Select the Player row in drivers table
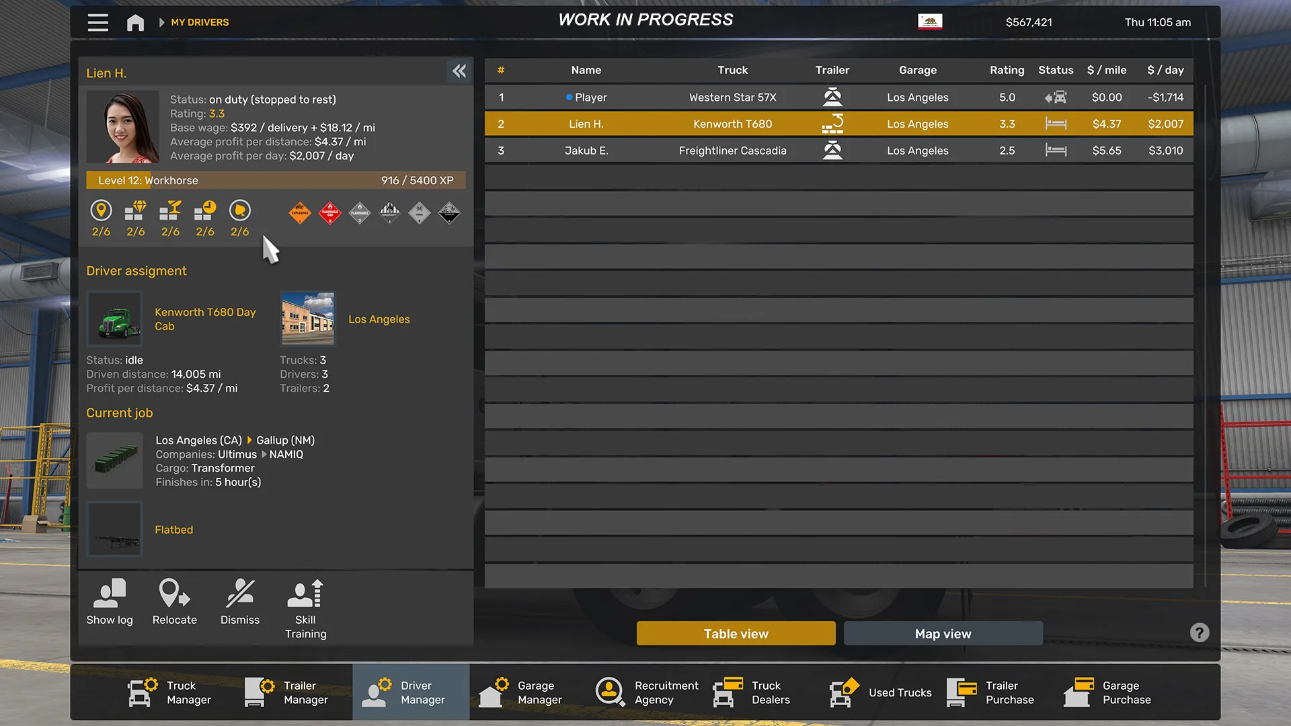1291x726 pixels. [839, 97]
